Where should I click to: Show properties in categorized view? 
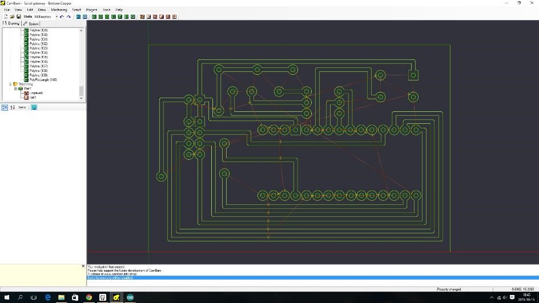click(5, 107)
